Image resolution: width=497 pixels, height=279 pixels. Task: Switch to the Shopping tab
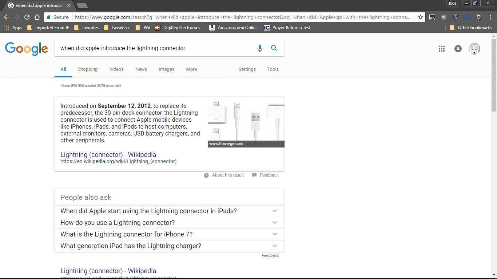coord(88,69)
